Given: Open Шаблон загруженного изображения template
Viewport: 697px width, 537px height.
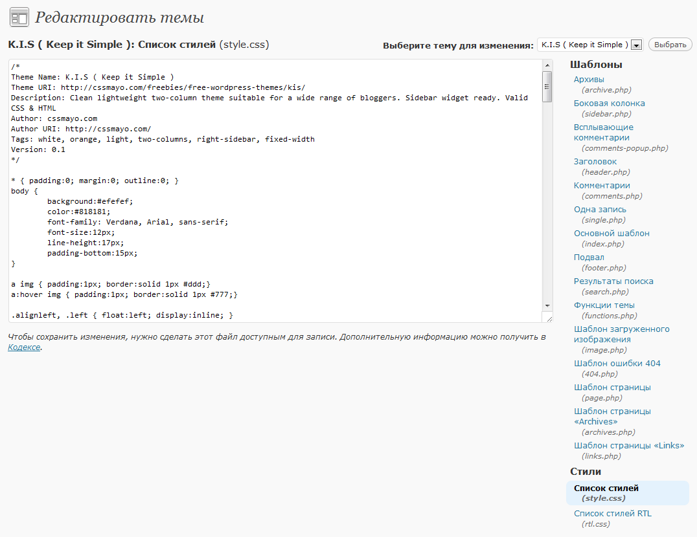Looking at the screenshot, I should point(621,334).
